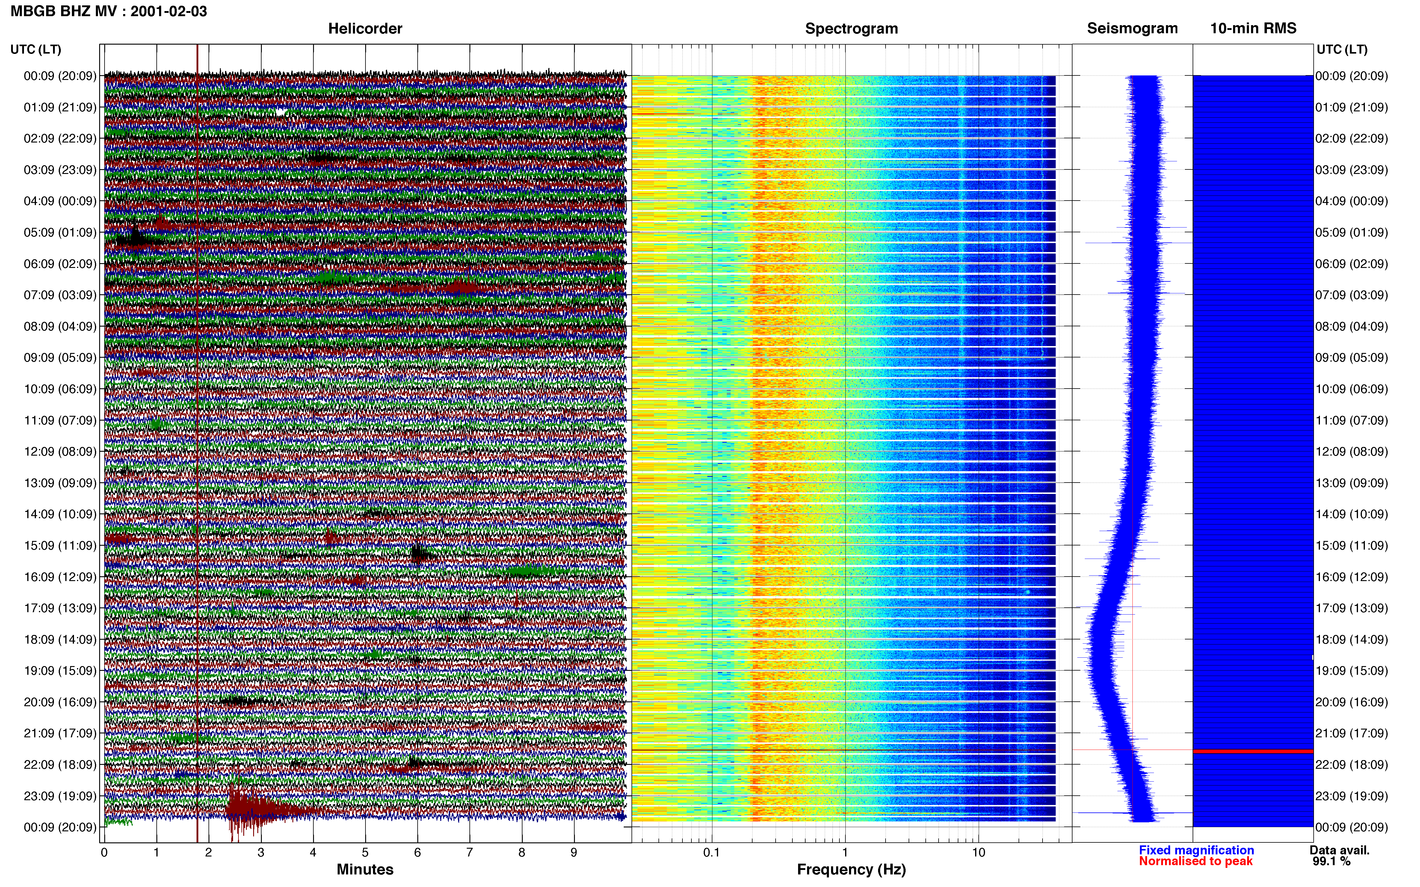Click left-axis time label 18:09 (14:09)

tap(60, 639)
